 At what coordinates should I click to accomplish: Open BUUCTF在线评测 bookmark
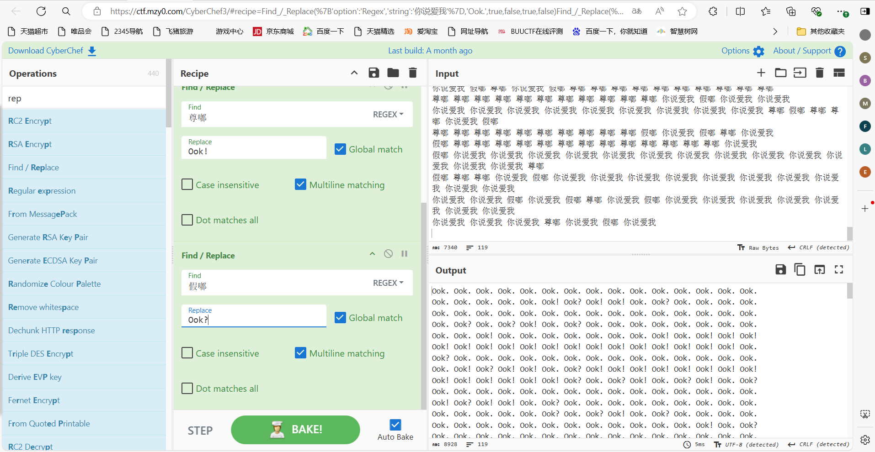coord(530,32)
